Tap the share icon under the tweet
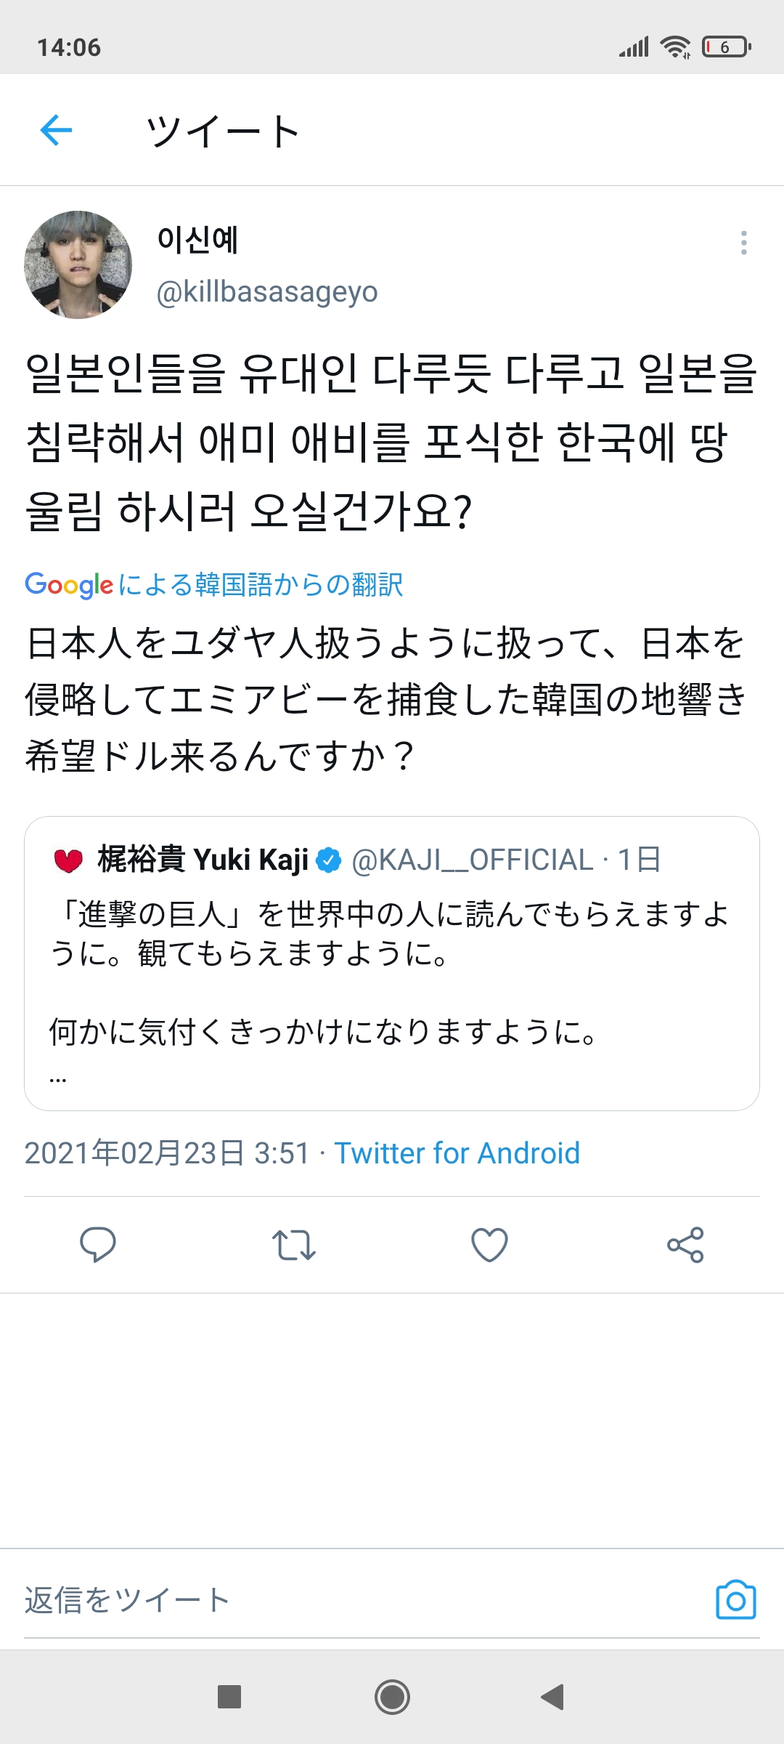Viewport: 784px width, 1744px height. (685, 1244)
